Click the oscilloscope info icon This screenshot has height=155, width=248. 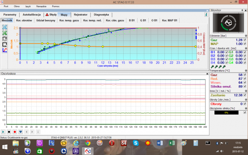(x=38, y=132)
